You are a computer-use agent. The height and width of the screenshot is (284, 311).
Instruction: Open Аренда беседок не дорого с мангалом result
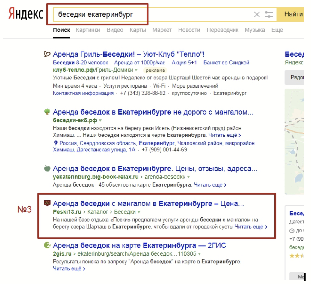(153, 112)
